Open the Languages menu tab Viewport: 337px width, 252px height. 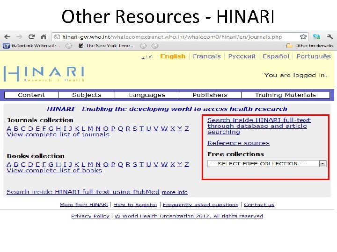(147, 95)
